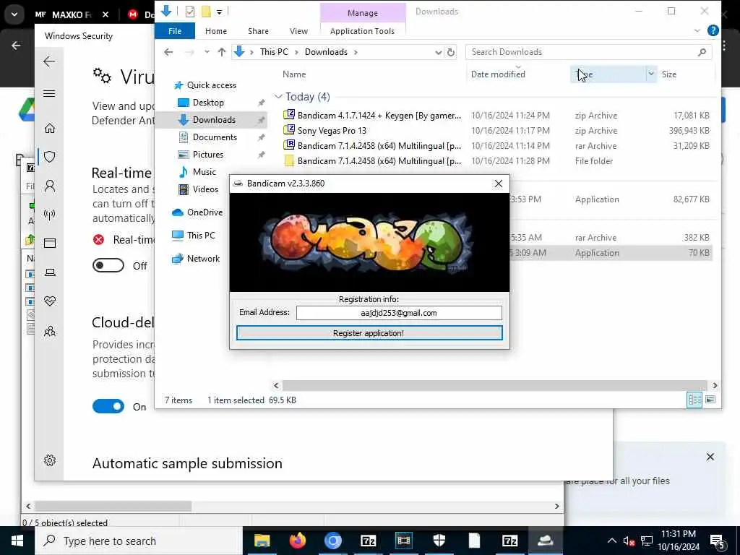
Task: Open address bar history dropdown
Action: pyautogui.click(x=438, y=52)
